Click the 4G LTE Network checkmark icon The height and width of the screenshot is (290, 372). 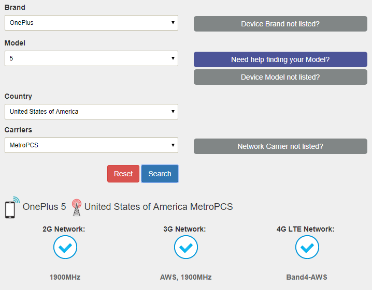(307, 247)
